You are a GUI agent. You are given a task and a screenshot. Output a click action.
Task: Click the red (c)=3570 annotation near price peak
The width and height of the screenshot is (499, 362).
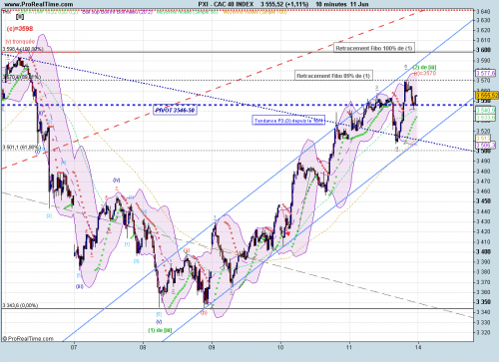pos(425,73)
